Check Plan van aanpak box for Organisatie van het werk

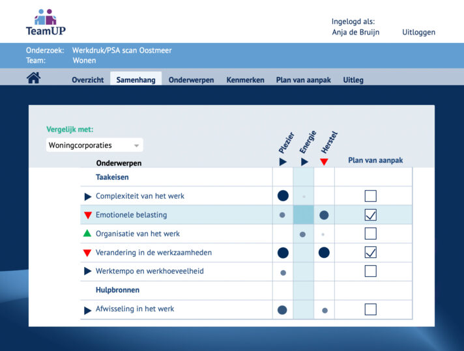click(371, 233)
